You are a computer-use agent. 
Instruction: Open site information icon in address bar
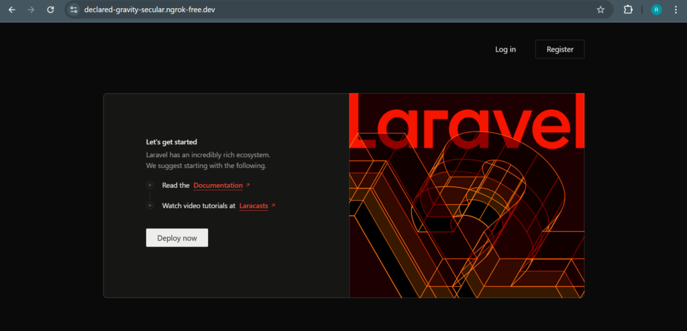coord(74,9)
